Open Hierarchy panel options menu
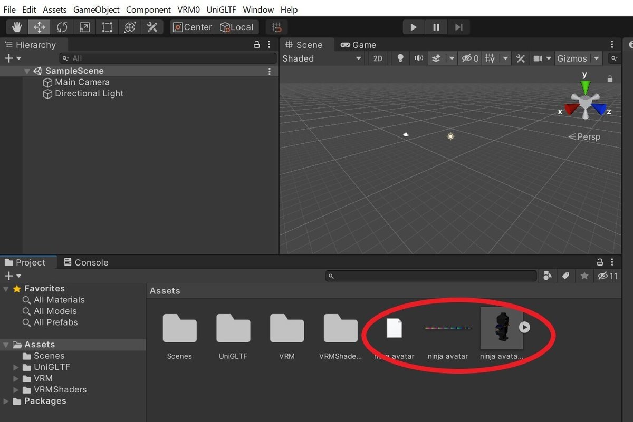Screen dimensions: 633x422 pos(269,45)
